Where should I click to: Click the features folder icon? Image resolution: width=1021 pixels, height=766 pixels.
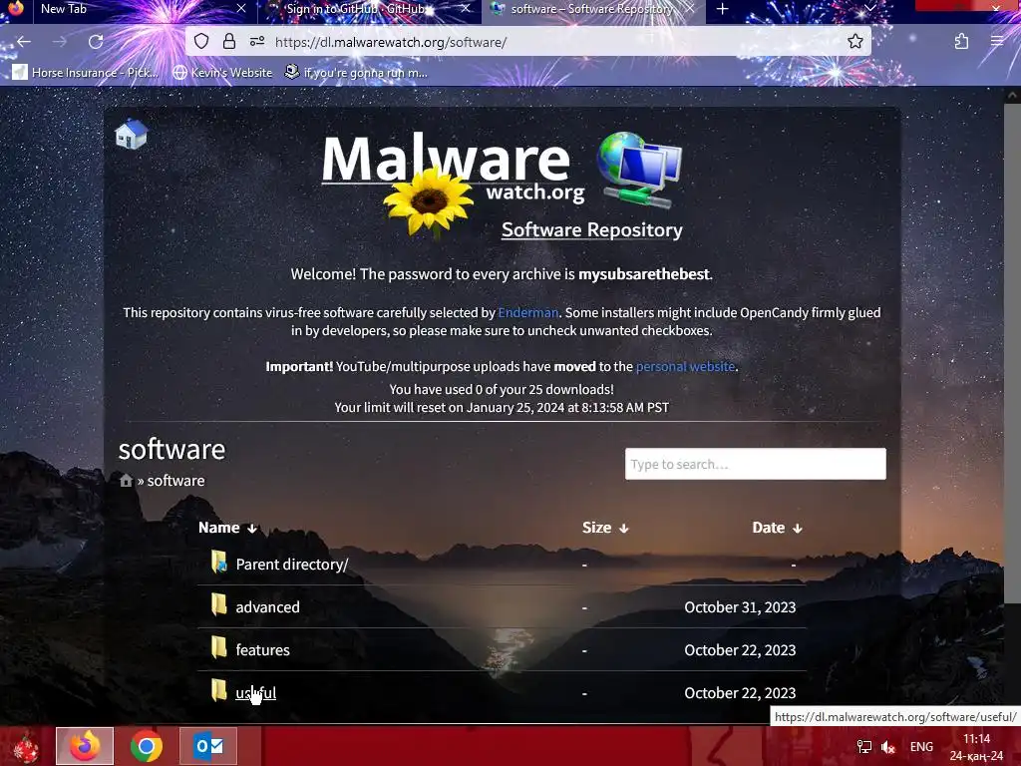click(x=218, y=648)
